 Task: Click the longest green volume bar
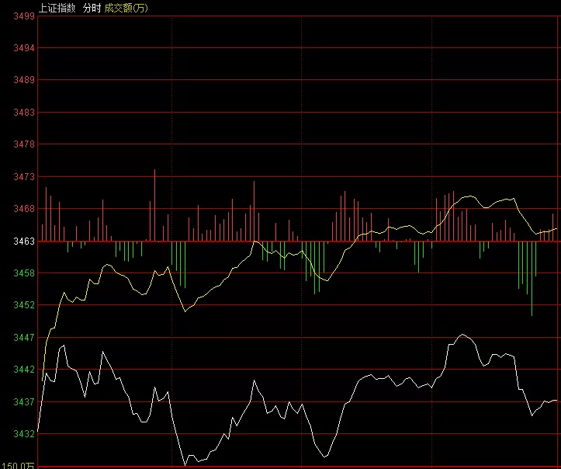(x=532, y=279)
